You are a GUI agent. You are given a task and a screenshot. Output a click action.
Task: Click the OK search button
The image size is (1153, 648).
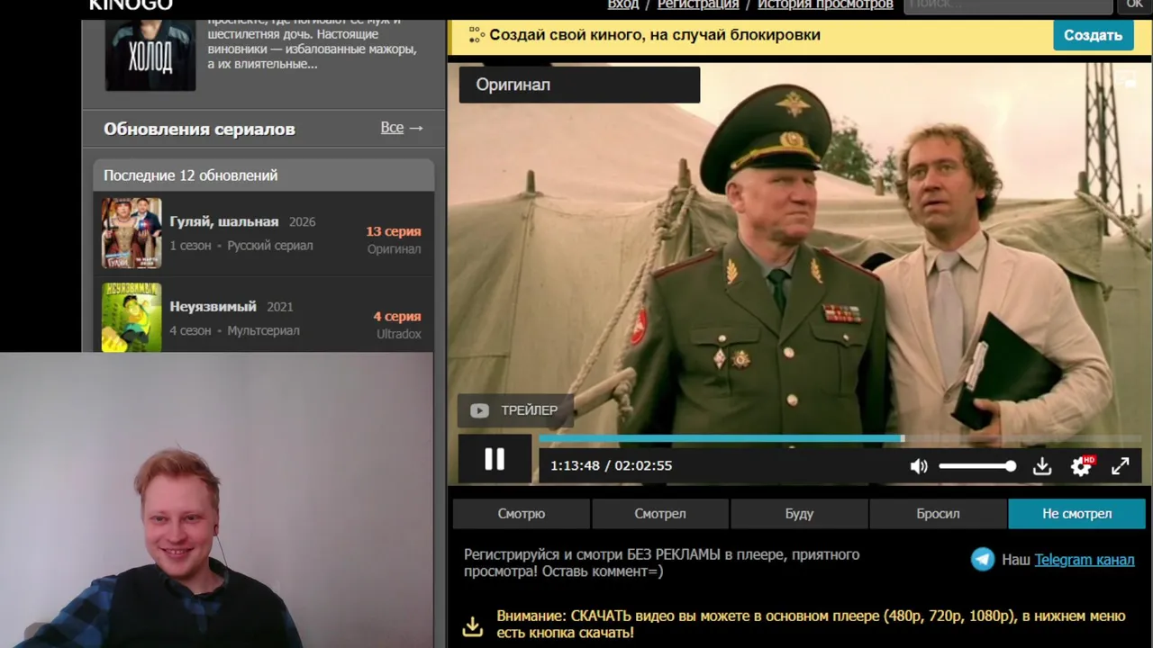(1135, 5)
